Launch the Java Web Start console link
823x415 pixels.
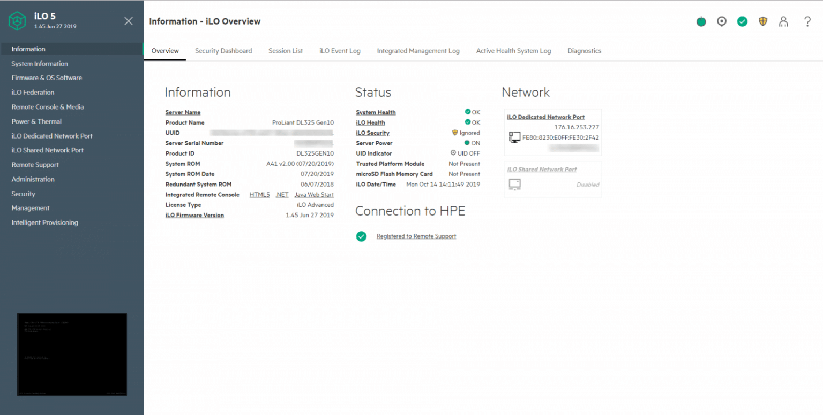click(x=314, y=195)
